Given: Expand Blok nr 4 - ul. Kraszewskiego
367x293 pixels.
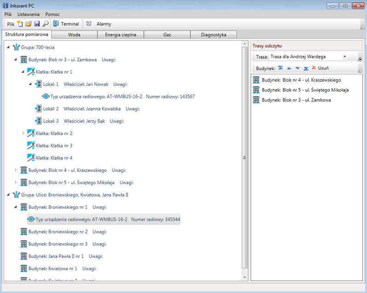Looking at the screenshot, I should 16,170.
